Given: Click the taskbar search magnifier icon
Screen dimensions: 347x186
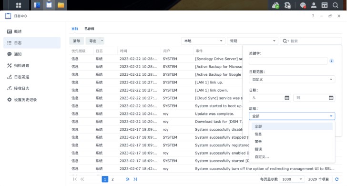Looking at the screenshot, I should 336,5.
